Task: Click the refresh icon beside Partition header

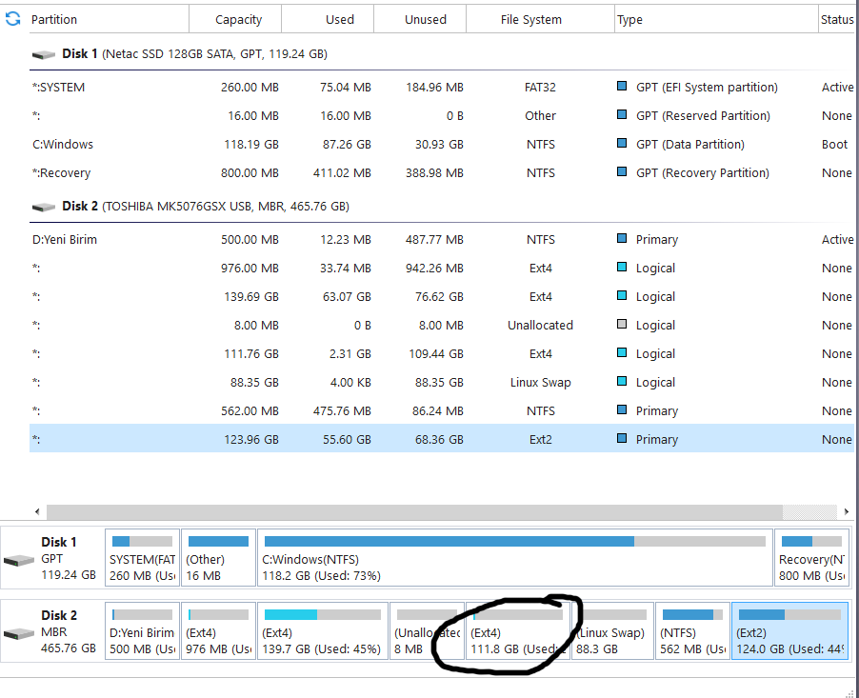Action: point(12,19)
